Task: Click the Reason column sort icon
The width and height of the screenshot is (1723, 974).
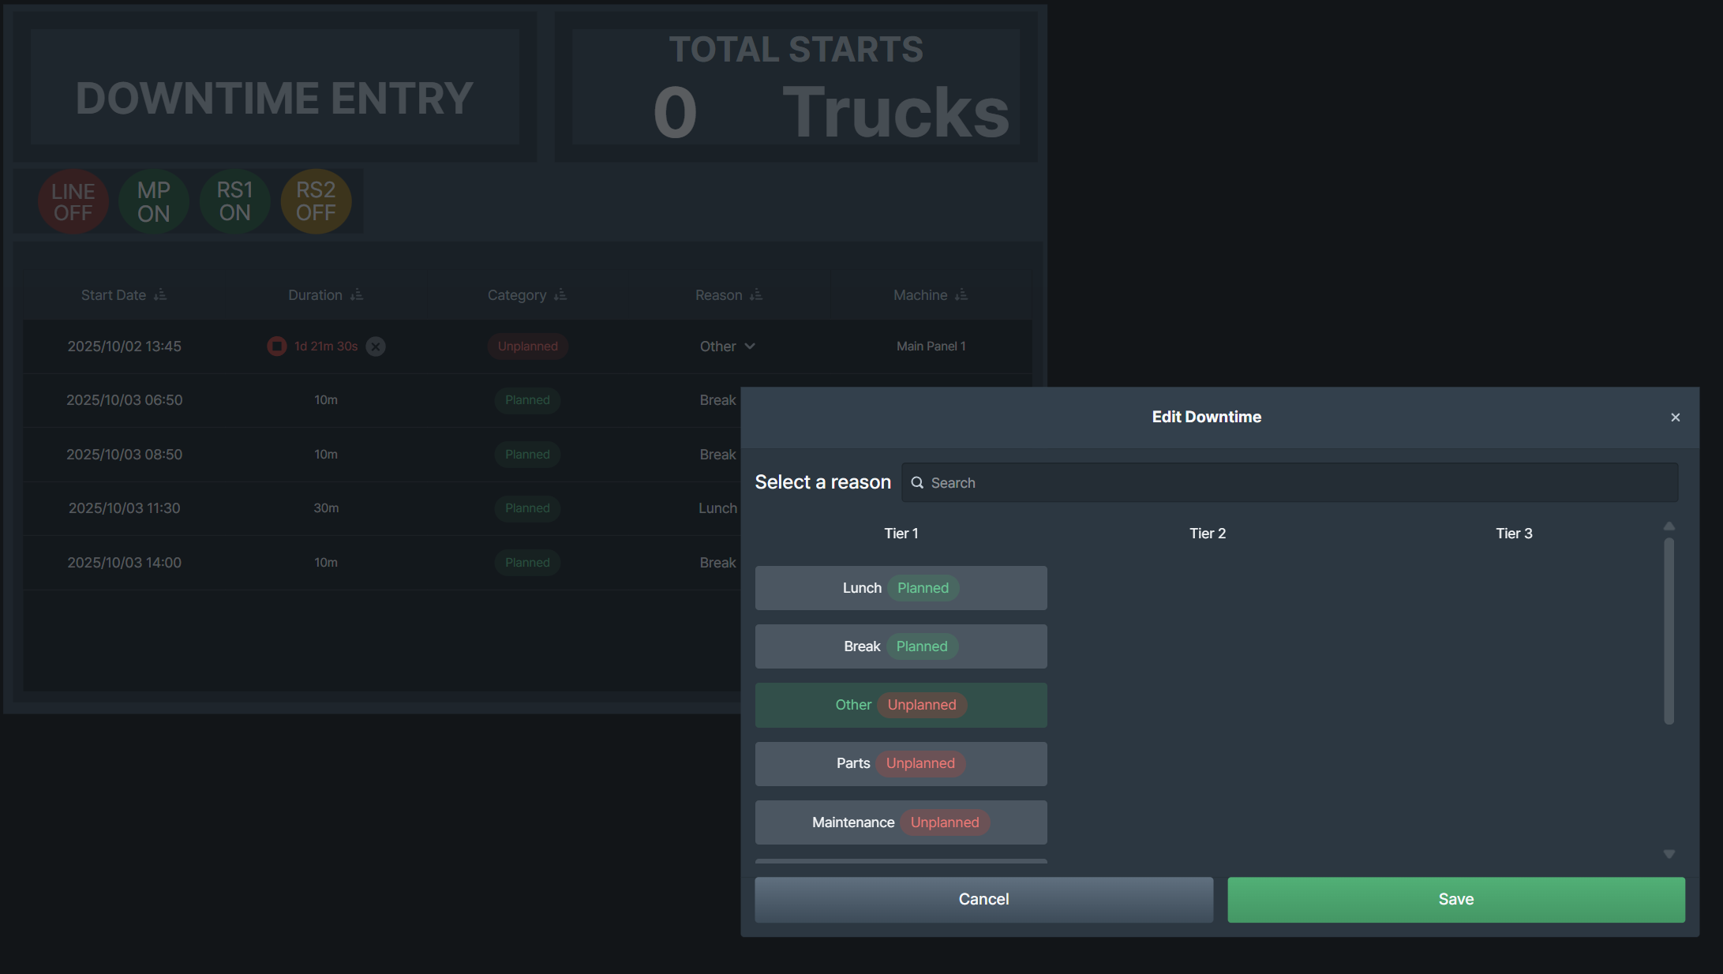Action: click(756, 294)
